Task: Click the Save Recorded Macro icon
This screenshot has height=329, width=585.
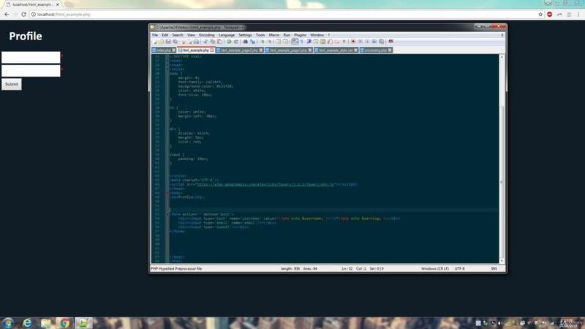Action: (x=381, y=42)
